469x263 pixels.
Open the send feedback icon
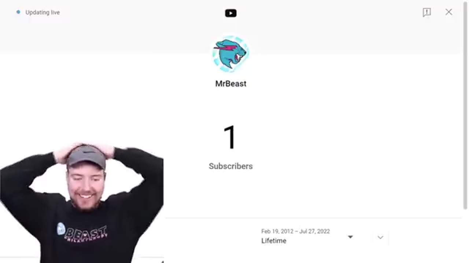click(426, 12)
